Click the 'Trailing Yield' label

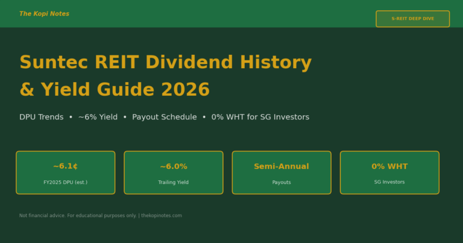174,182
